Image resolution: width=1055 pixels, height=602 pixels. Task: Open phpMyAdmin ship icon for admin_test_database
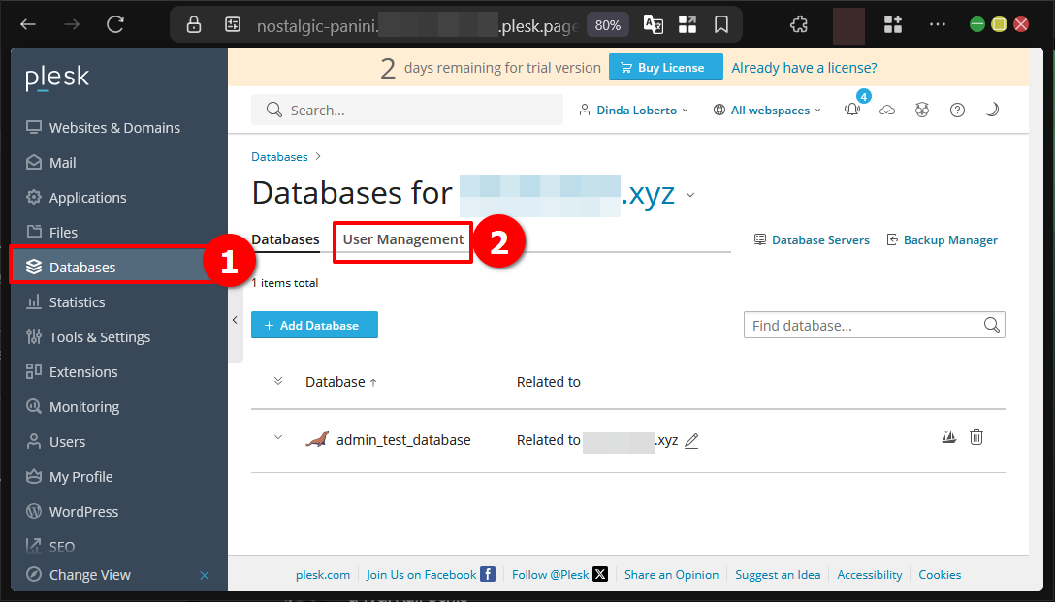click(949, 438)
